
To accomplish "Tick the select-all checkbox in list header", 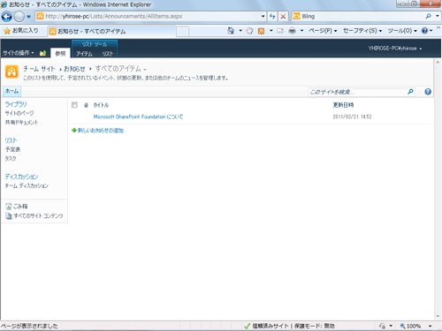I will pyautogui.click(x=74, y=105).
